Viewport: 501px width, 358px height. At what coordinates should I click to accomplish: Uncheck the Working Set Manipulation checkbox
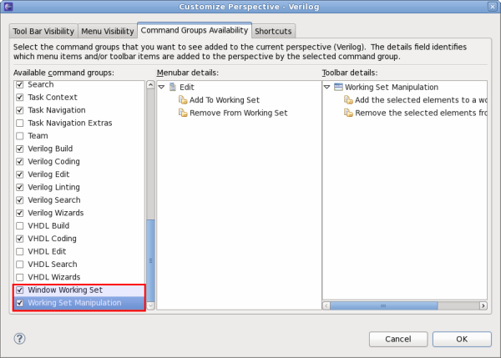[x=20, y=303]
